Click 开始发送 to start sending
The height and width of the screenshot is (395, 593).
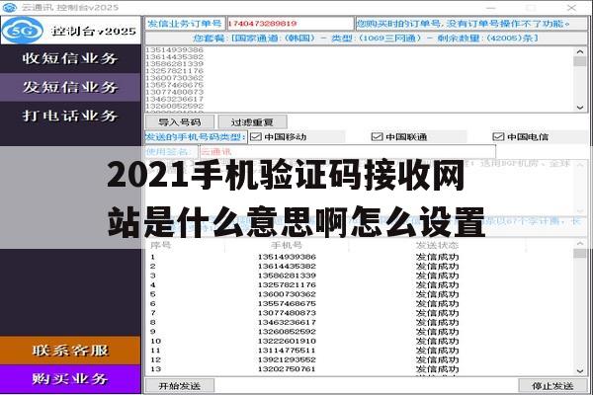[x=180, y=386]
